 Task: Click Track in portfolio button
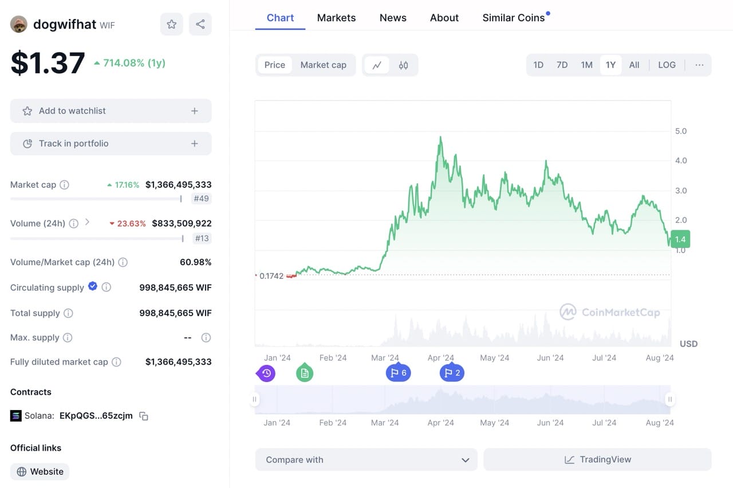click(x=111, y=144)
